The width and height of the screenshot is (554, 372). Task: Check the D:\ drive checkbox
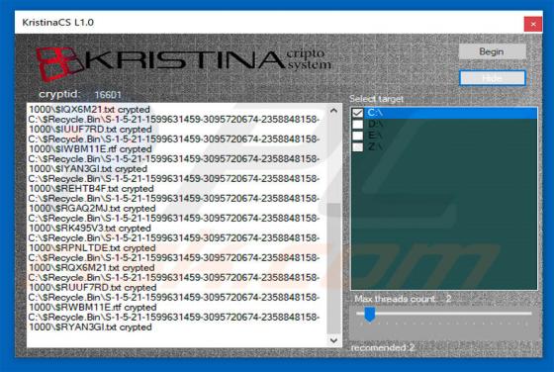[357, 124]
